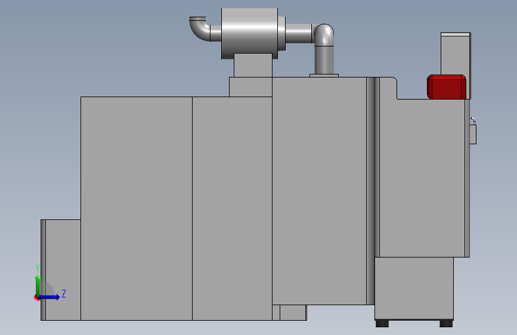Screen dimensions: 517x335
Task: Select the small latch on the right side
Action: (473, 131)
